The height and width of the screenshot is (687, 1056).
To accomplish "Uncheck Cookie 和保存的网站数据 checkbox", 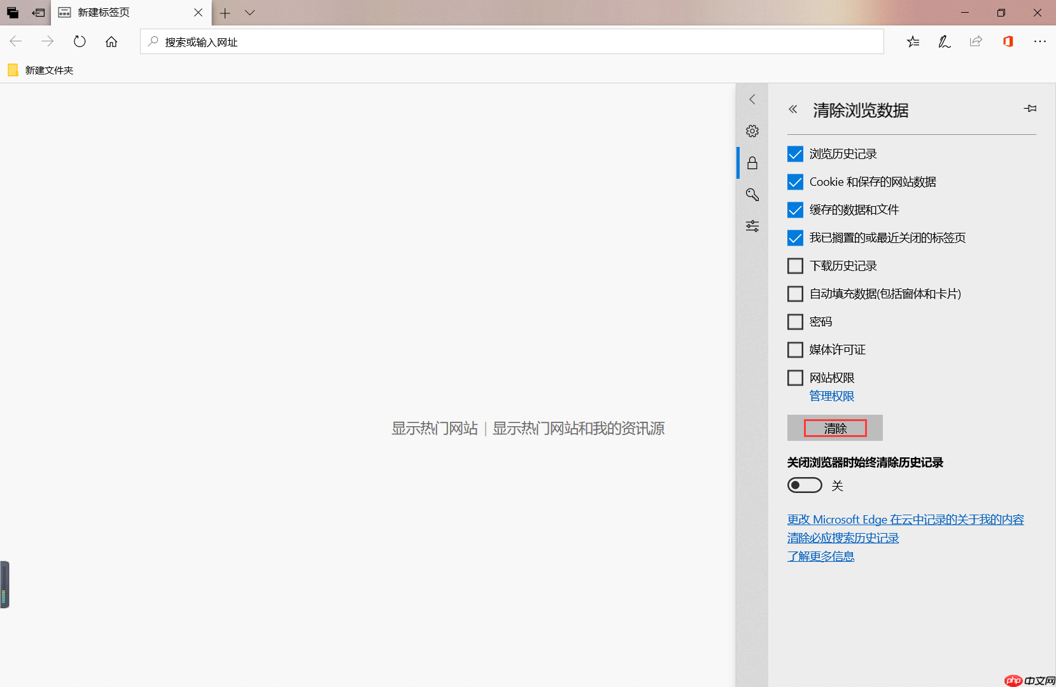I will click(795, 182).
